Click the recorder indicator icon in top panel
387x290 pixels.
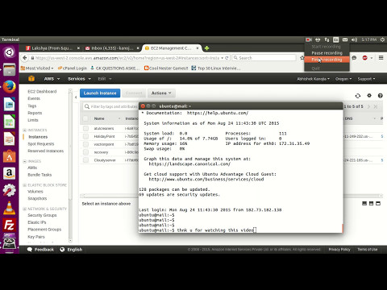coord(309,39)
